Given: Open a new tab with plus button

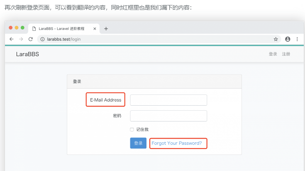Looking at the screenshot, I should click(x=106, y=29).
